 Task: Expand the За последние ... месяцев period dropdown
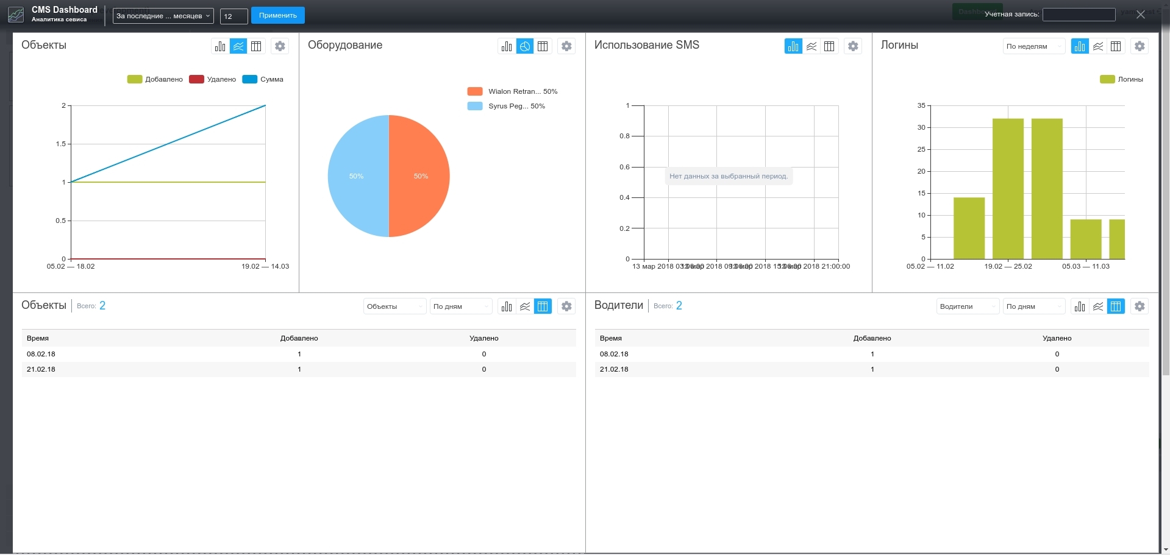pyautogui.click(x=163, y=16)
